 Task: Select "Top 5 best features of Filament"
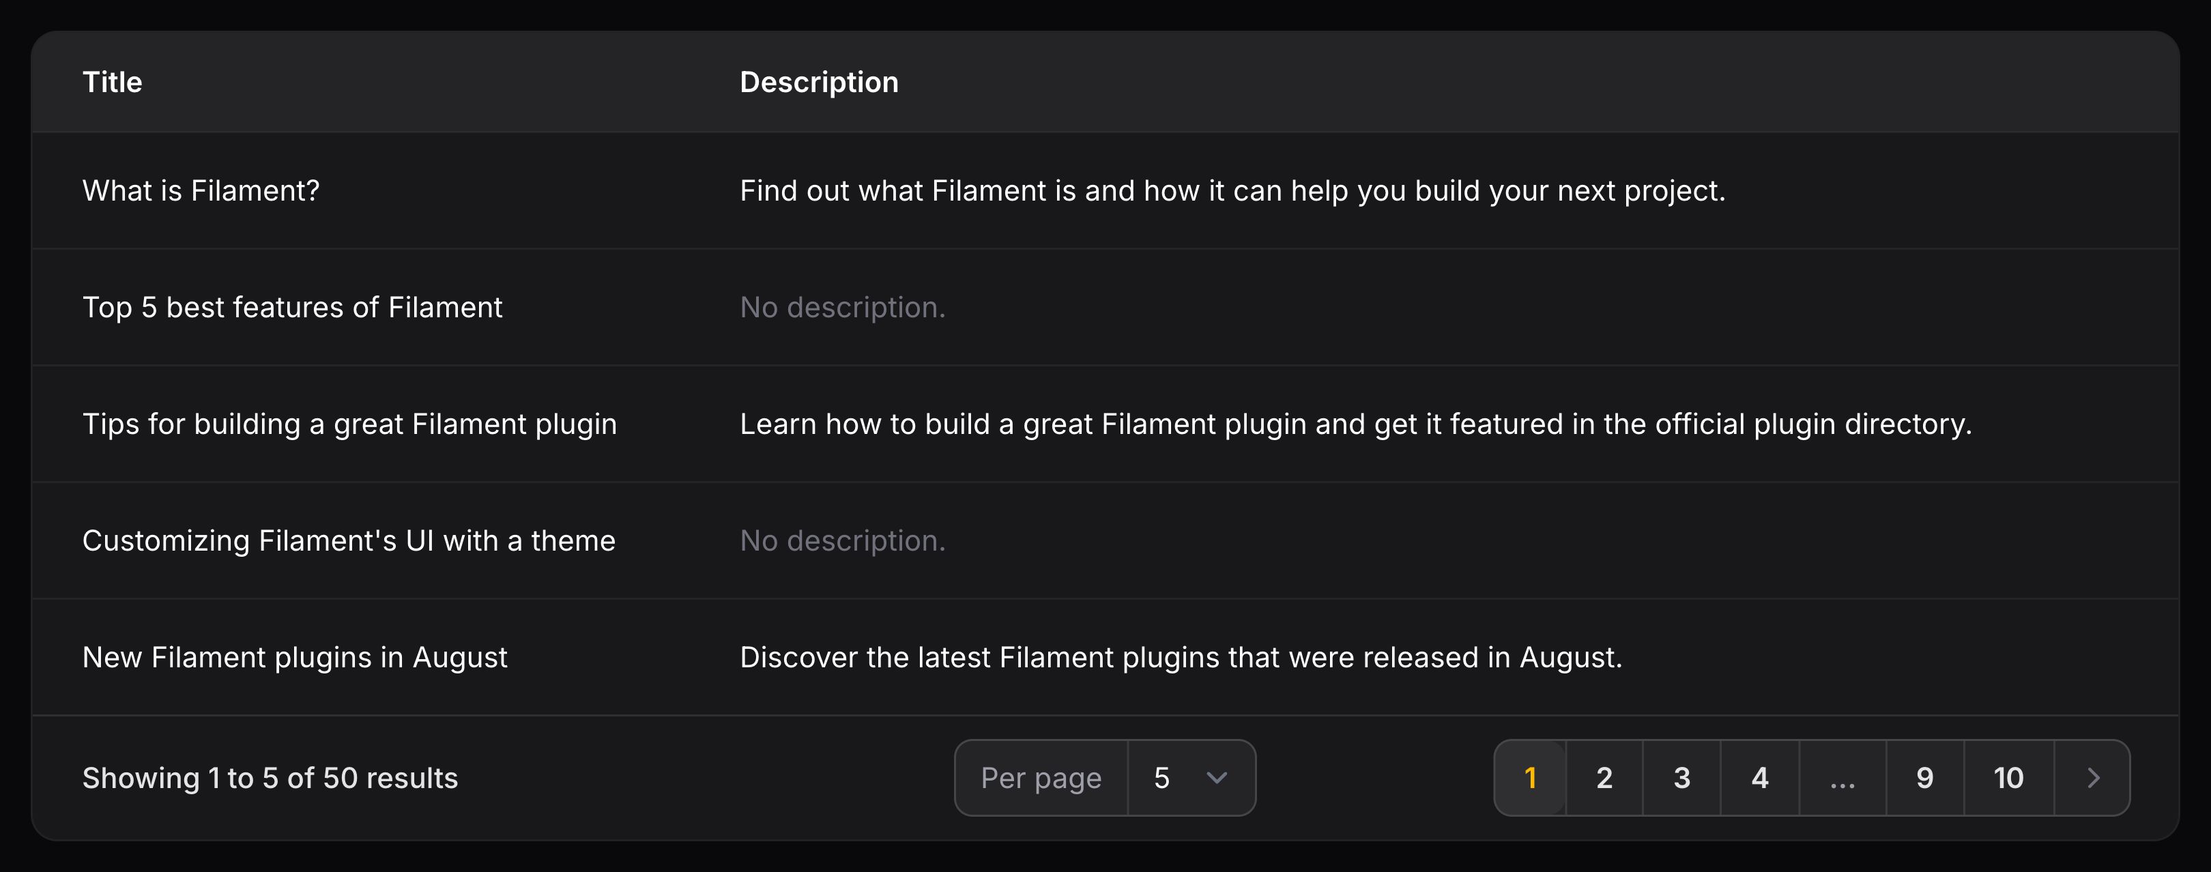292,307
